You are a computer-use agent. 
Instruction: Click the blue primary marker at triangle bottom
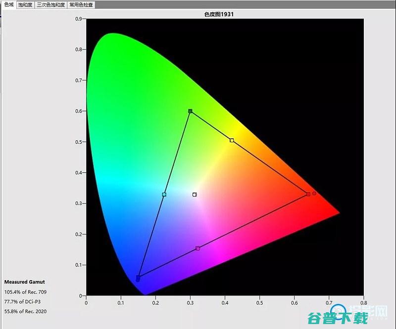click(138, 278)
